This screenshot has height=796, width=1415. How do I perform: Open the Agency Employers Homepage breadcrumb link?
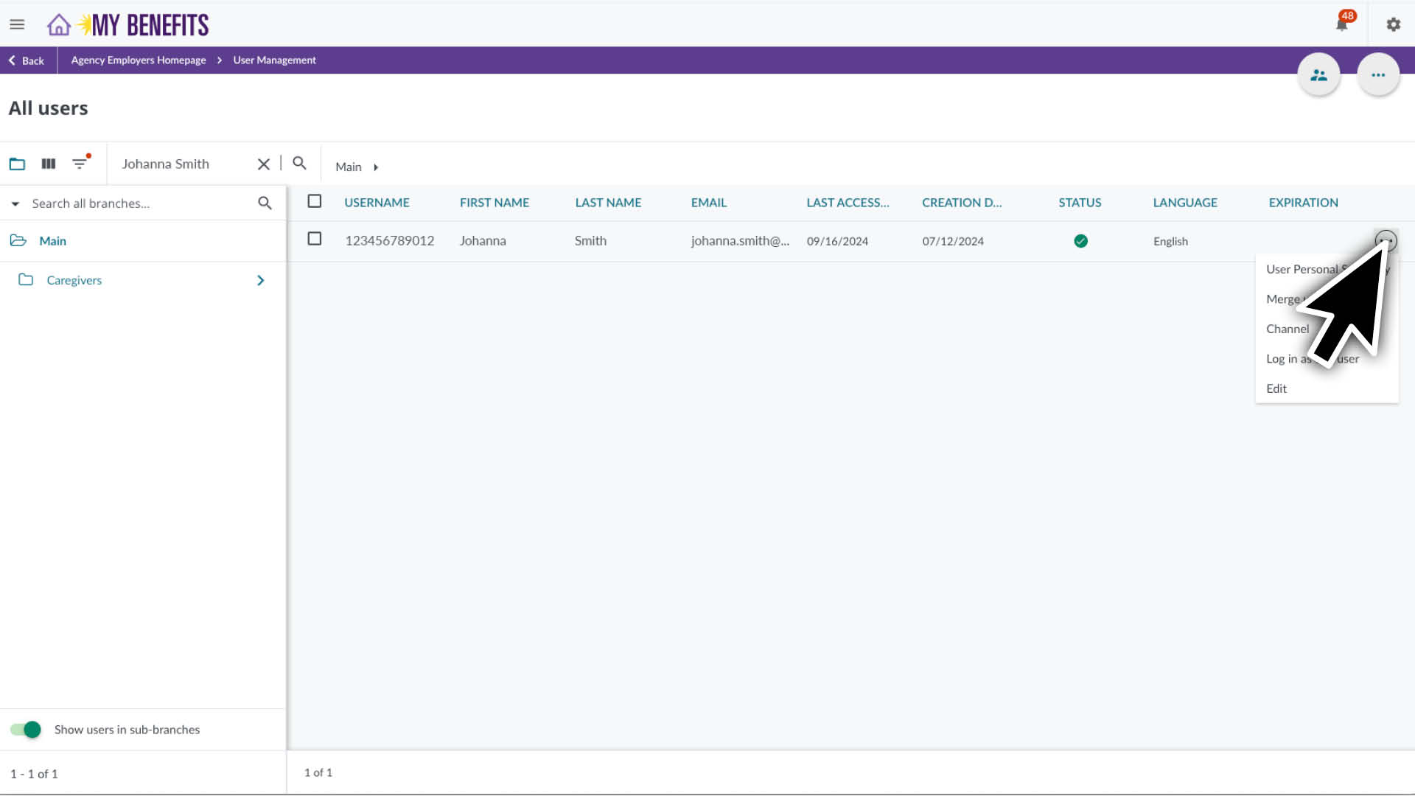(138, 60)
